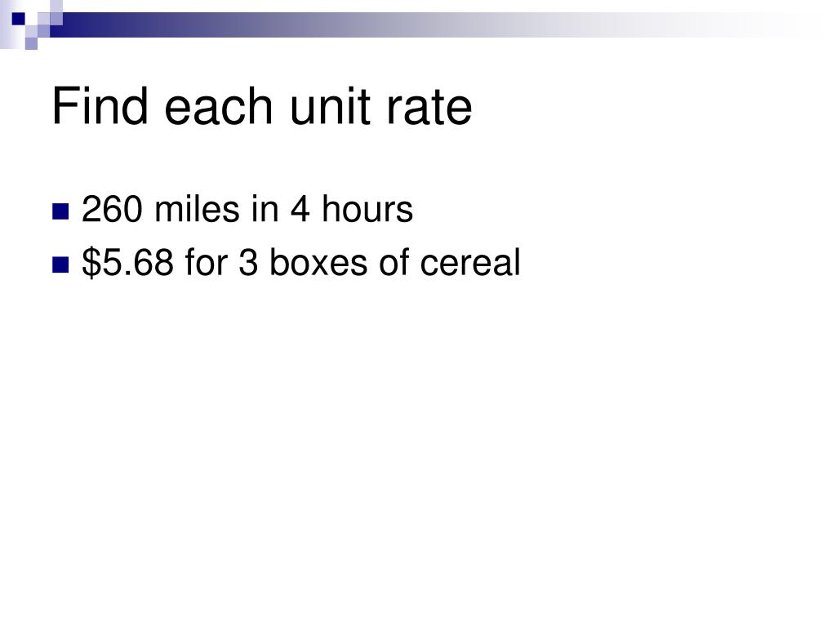Image resolution: width=836 pixels, height=627 pixels.
Task: Click the word miles in first bullet
Action: click(x=197, y=208)
